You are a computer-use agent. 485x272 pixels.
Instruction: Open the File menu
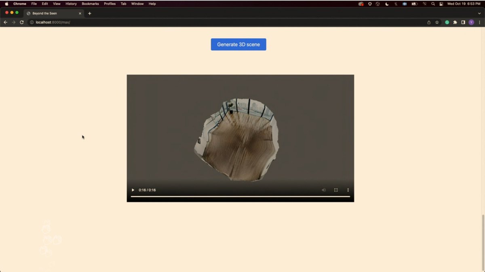(34, 4)
